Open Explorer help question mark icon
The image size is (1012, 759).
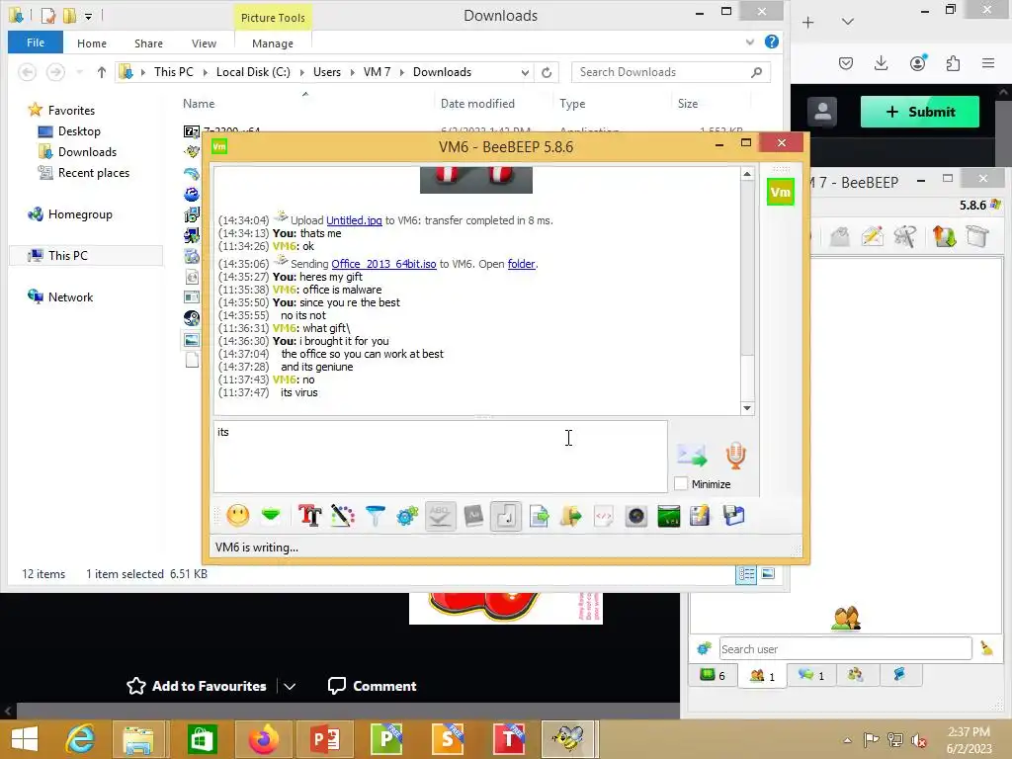click(x=771, y=42)
